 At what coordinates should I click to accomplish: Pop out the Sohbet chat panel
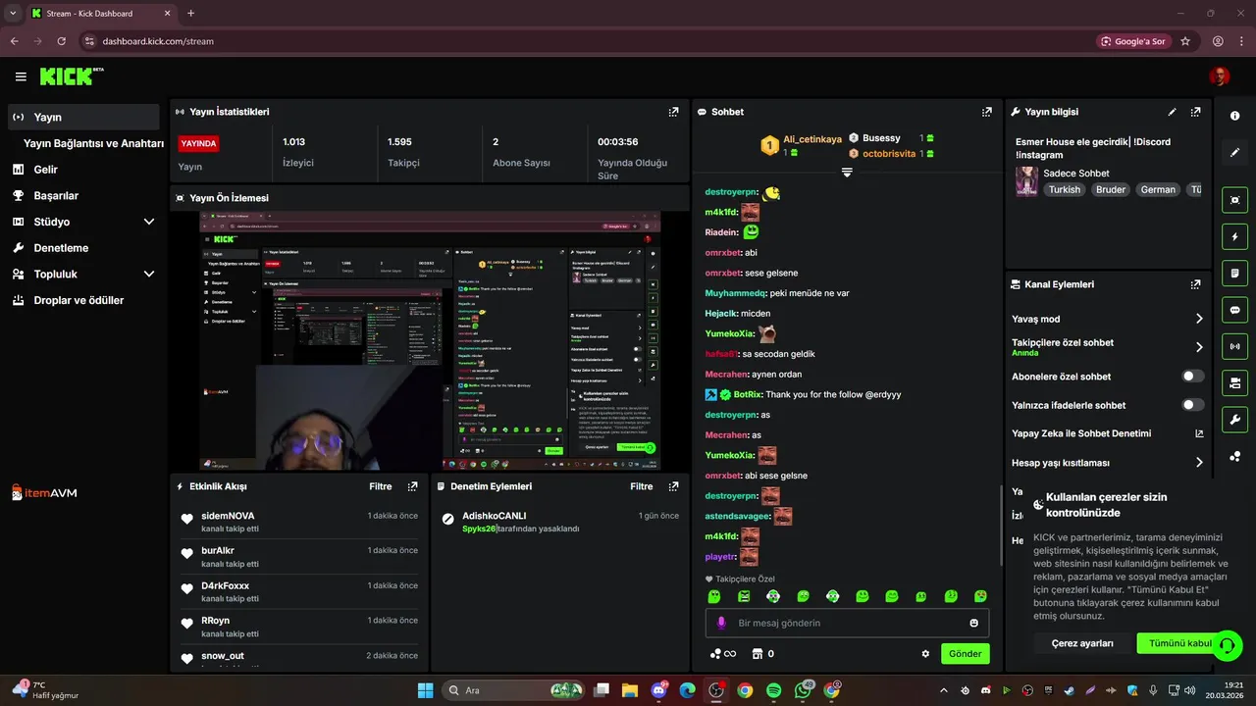point(987,112)
